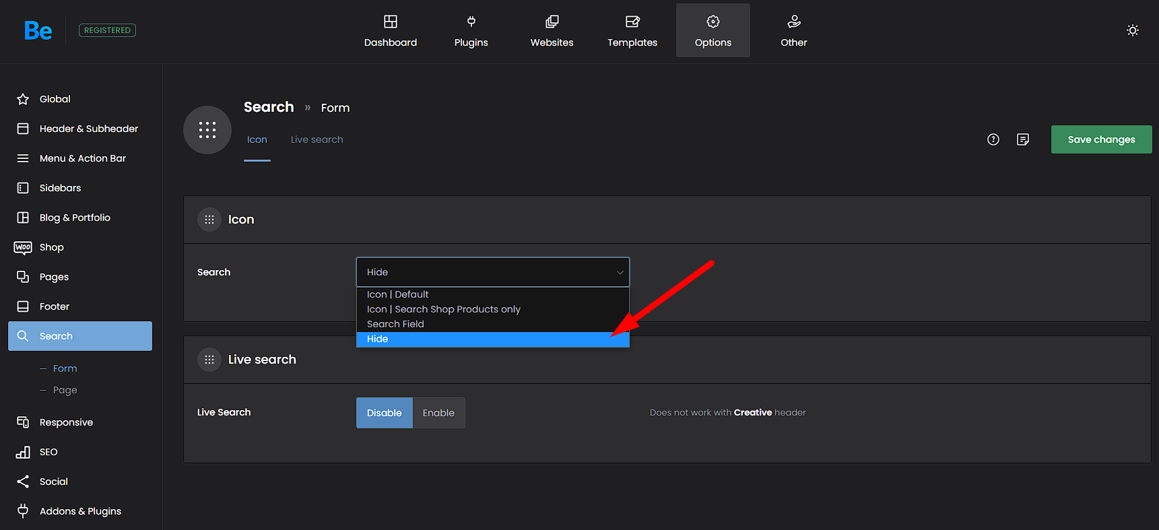Click the Be logo
Screen dimensions: 1159x530
pyautogui.click(x=38, y=30)
